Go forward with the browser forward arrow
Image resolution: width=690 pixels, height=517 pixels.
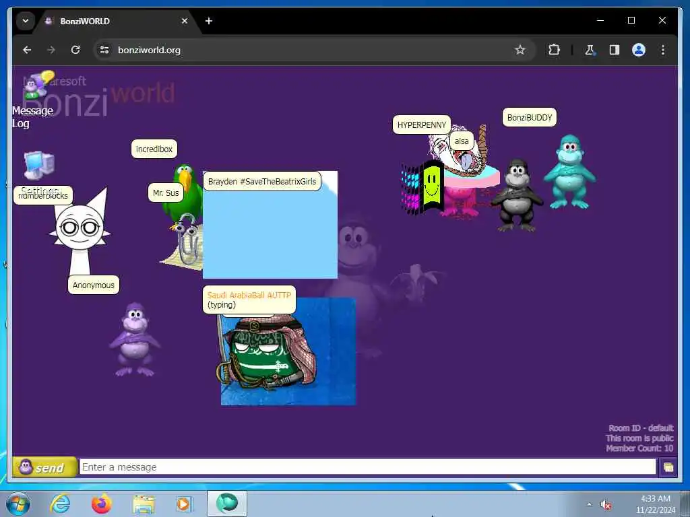tap(51, 50)
